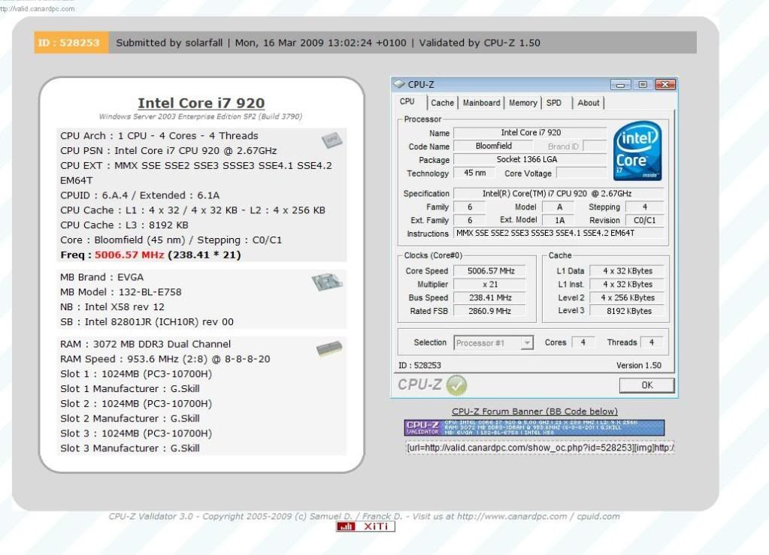This screenshot has width=769, height=555.
Task: Click the CPU chip icon beside CPU Arch
Action: click(x=332, y=140)
